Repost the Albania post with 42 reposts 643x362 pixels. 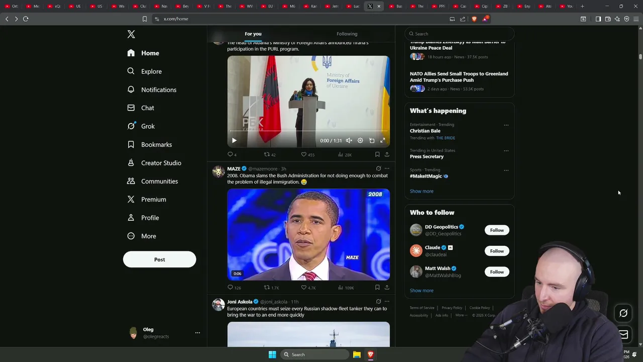tap(270, 154)
